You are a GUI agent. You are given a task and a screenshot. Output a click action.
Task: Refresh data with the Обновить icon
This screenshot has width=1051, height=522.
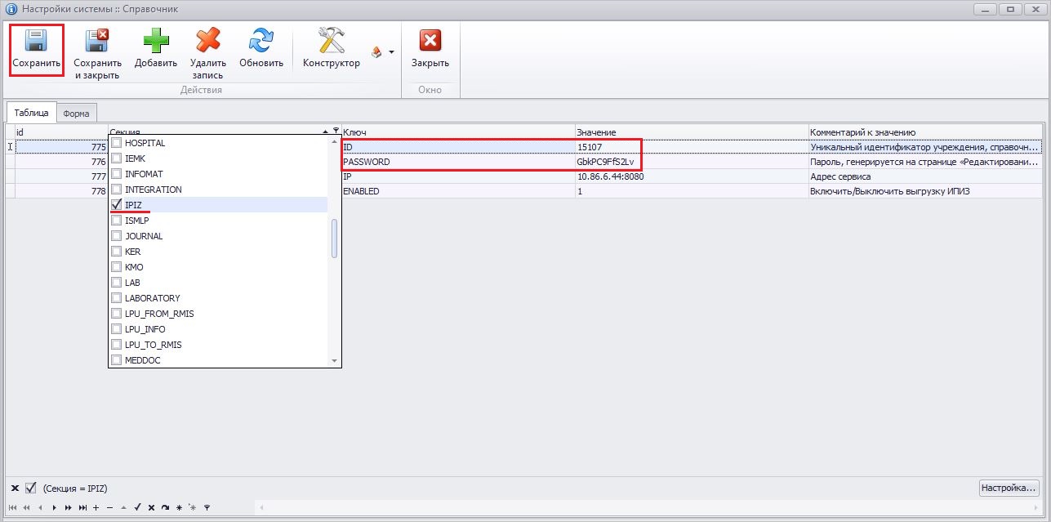261,42
